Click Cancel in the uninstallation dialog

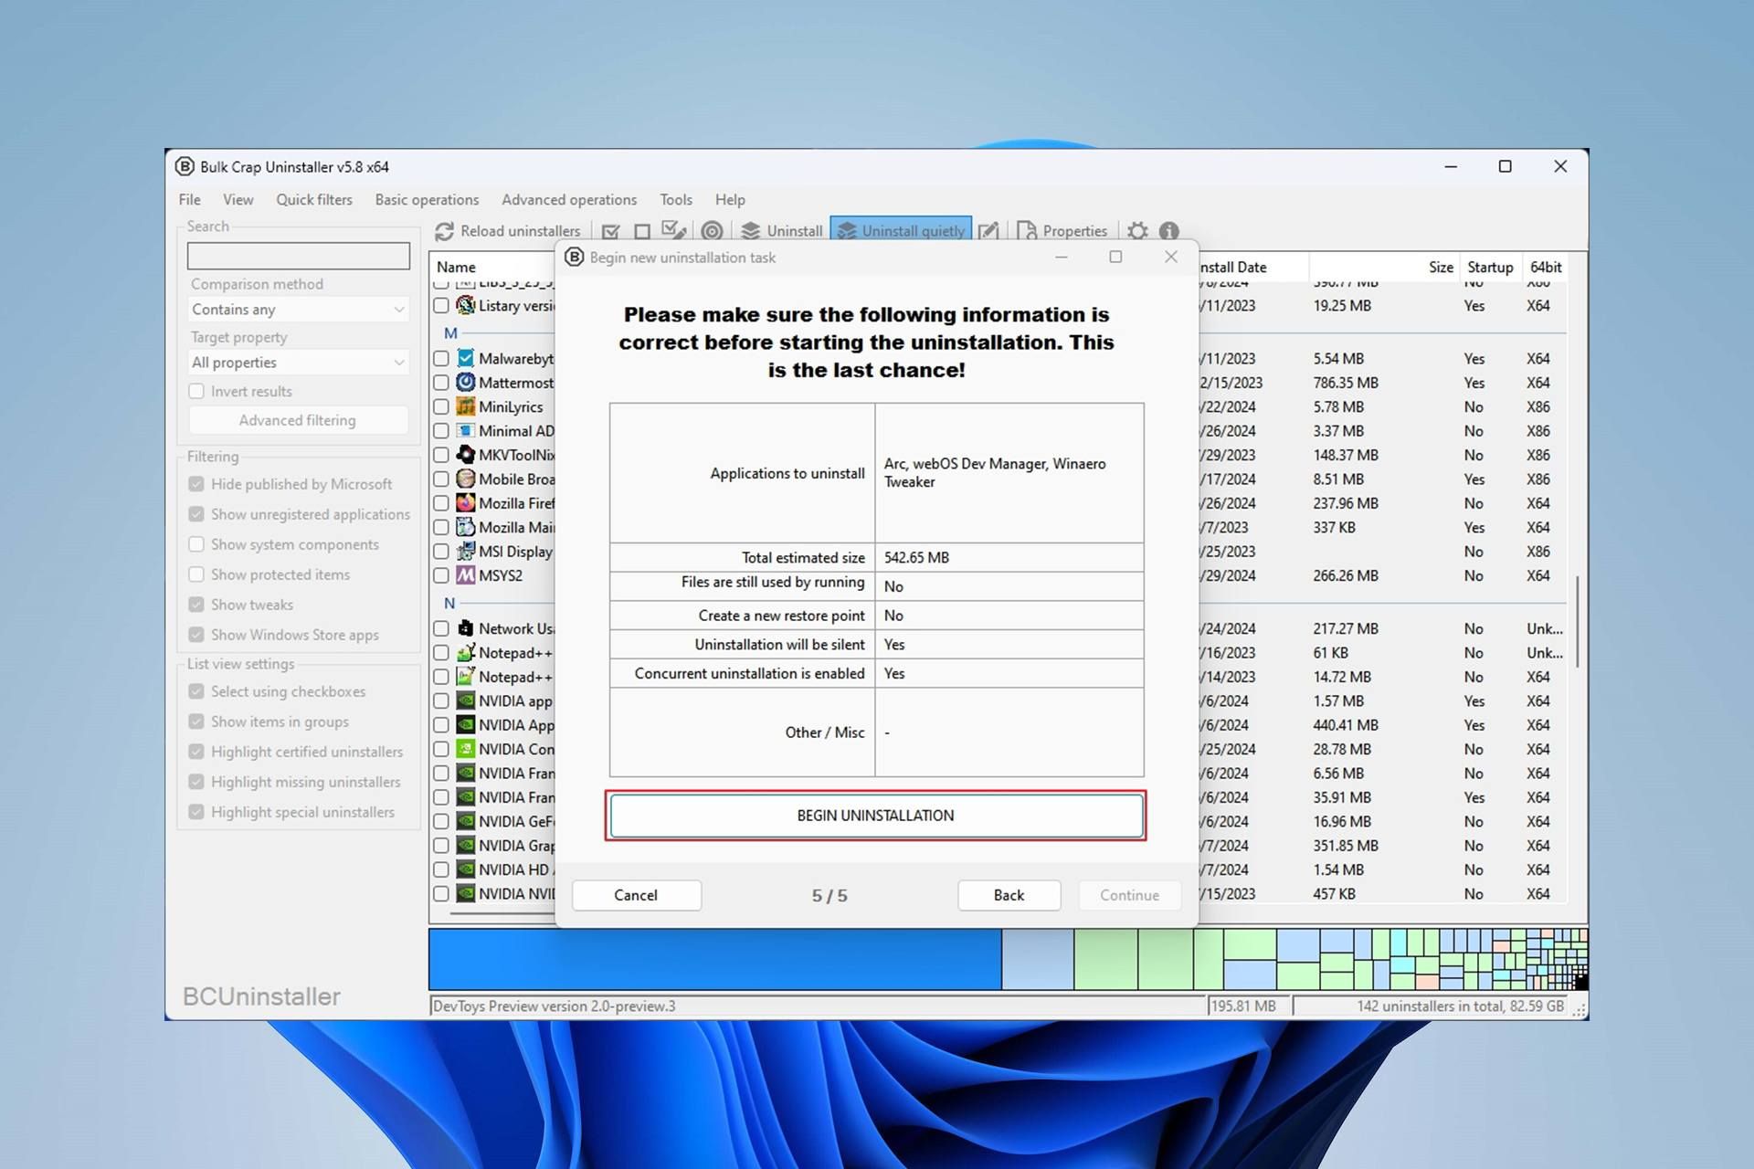pos(636,895)
